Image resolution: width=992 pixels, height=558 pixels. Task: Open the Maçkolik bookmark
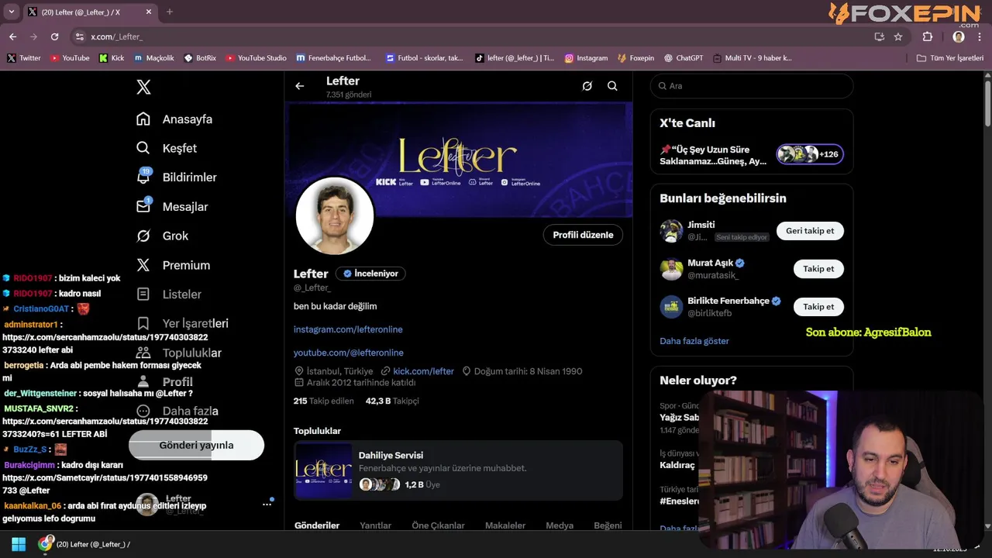pos(154,58)
